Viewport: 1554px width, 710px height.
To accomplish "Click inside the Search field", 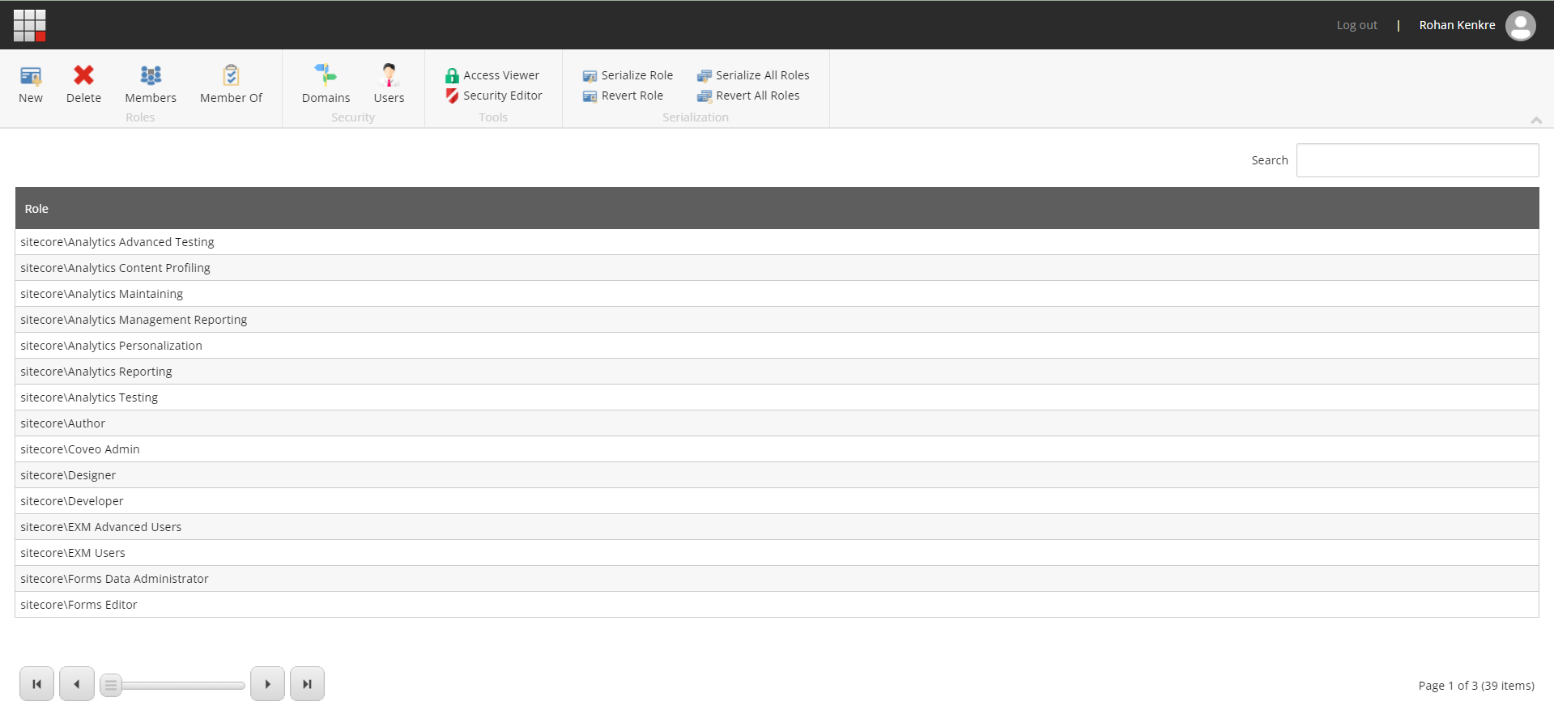I will click(1417, 160).
